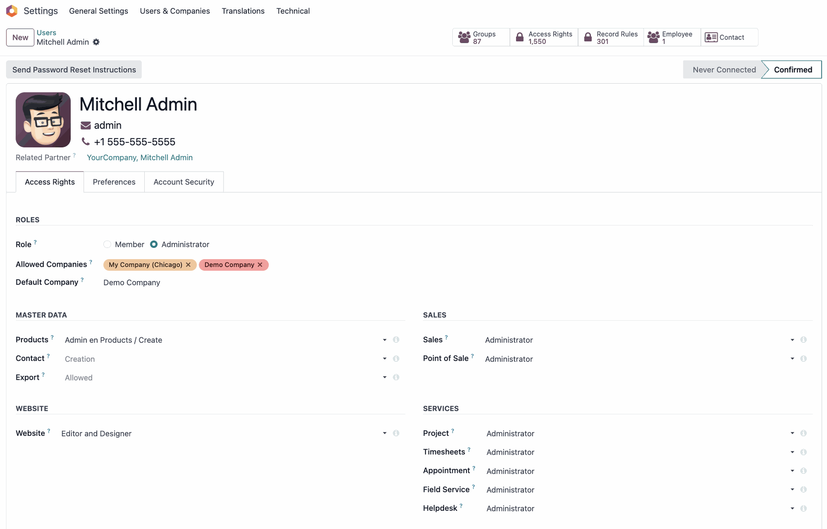Viewport: 827px width, 529px height.
Task: Open the Contact card stat button
Action: [x=729, y=38]
